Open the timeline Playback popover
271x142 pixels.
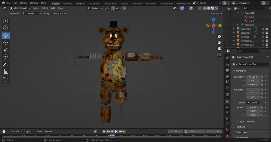click(x=16, y=131)
